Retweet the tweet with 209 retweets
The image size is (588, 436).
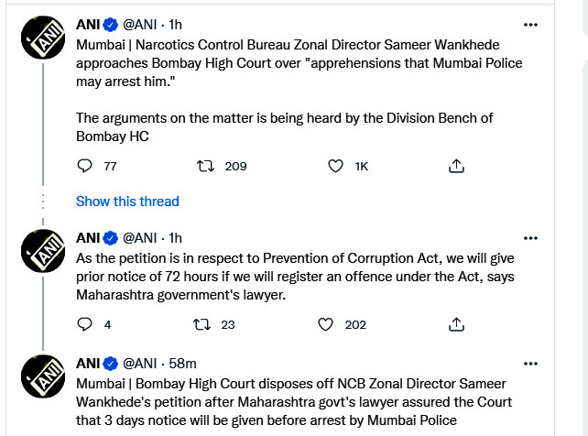click(x=207, y=166)
